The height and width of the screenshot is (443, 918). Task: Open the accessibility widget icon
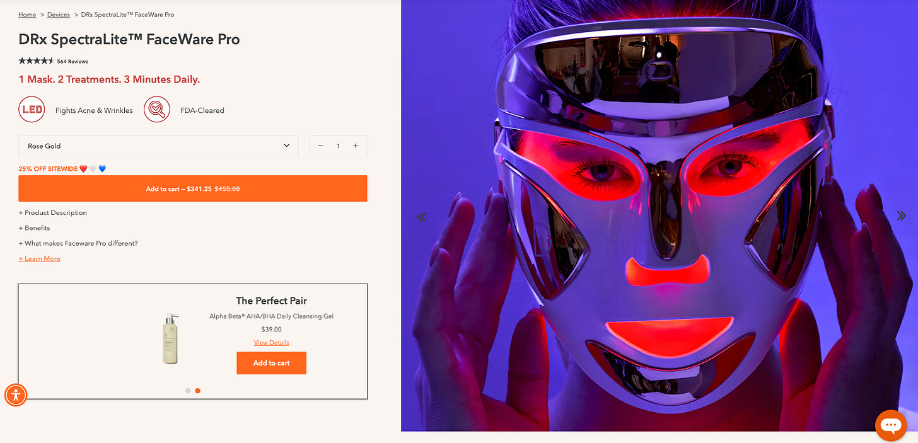(16, 395)
